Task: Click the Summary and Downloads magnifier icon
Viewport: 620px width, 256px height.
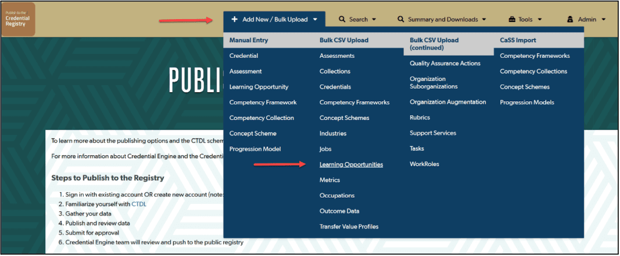Action: click(x=401, y=19)
